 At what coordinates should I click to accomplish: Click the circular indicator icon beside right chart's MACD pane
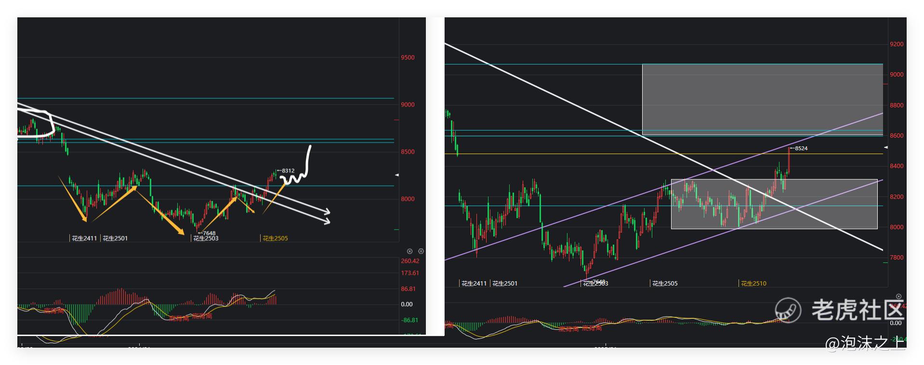(898, 297)
